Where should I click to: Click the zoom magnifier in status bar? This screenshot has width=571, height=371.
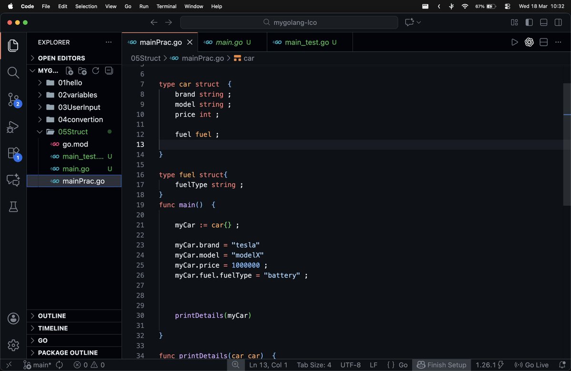click(x=236, y=364)
